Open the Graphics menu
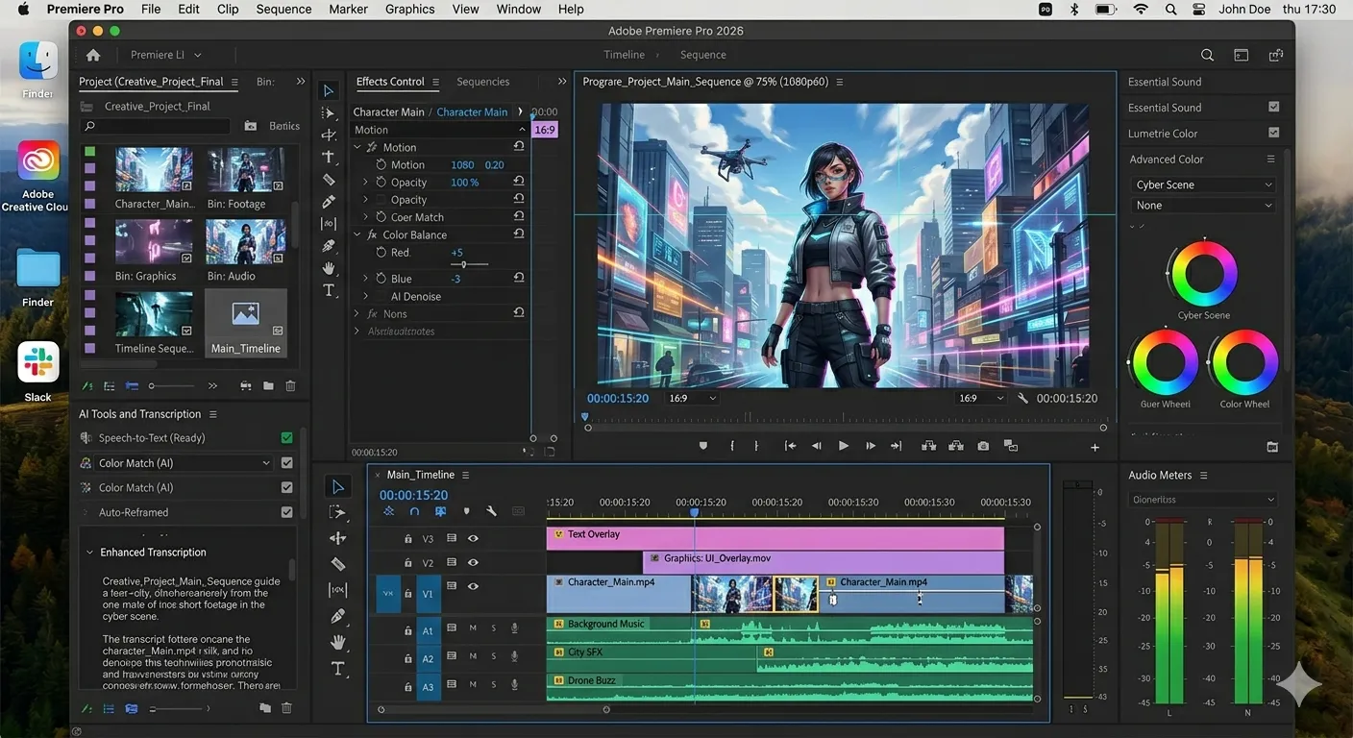This screenshot has width=1353, height=738. [410, 9]
